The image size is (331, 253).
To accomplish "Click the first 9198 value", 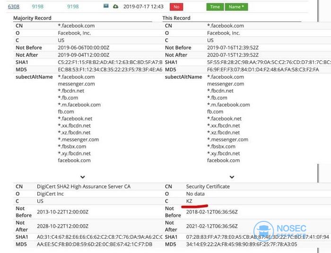I will pyautogui.click(x=37, y=7).
